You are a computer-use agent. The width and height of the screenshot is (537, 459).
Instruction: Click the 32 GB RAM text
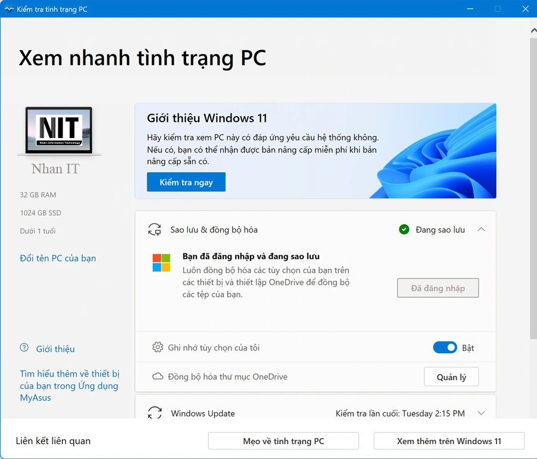[38, 194]
